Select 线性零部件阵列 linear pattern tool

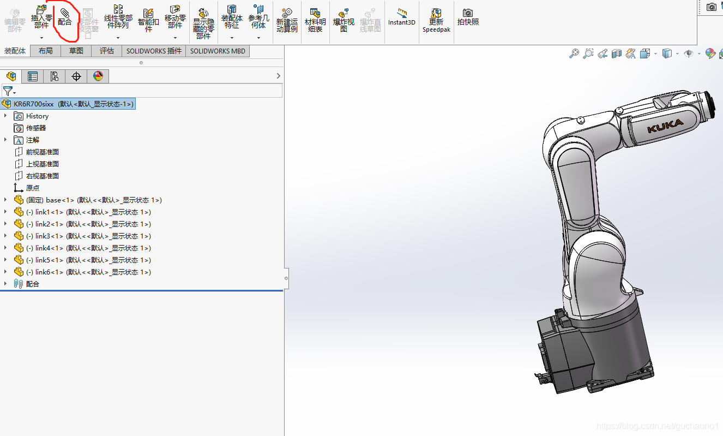tap(118, 17)
